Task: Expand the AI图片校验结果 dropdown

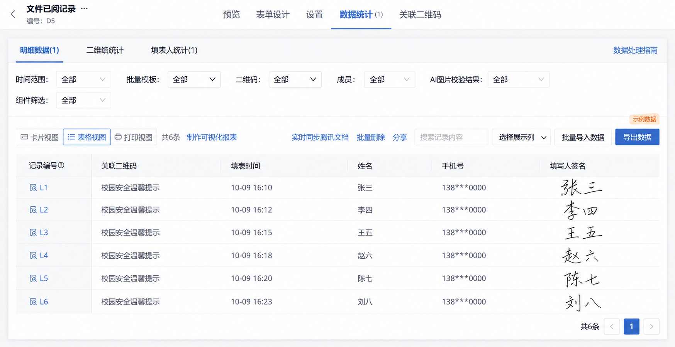Action: [x=518, y=79]
